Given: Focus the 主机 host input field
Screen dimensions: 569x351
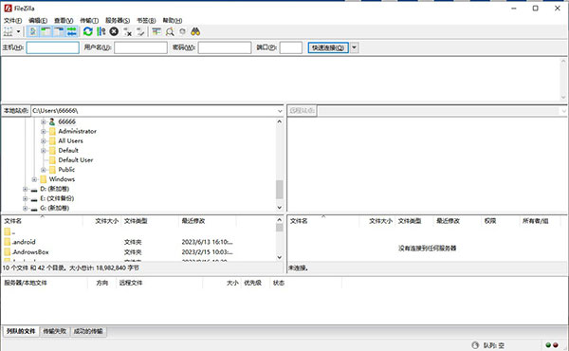Looking at the screenshot, I should pos(52,47).
